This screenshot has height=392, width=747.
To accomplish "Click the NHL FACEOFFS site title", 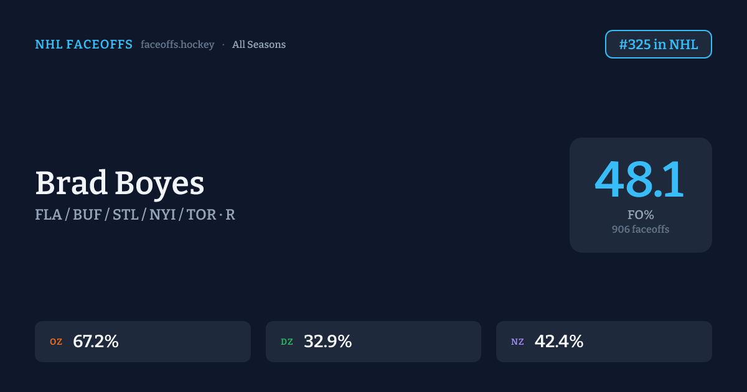I will click(83, 45).
